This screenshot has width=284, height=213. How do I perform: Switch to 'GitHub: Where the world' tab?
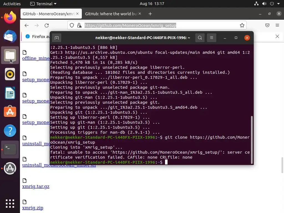click(x=113, y=14)
